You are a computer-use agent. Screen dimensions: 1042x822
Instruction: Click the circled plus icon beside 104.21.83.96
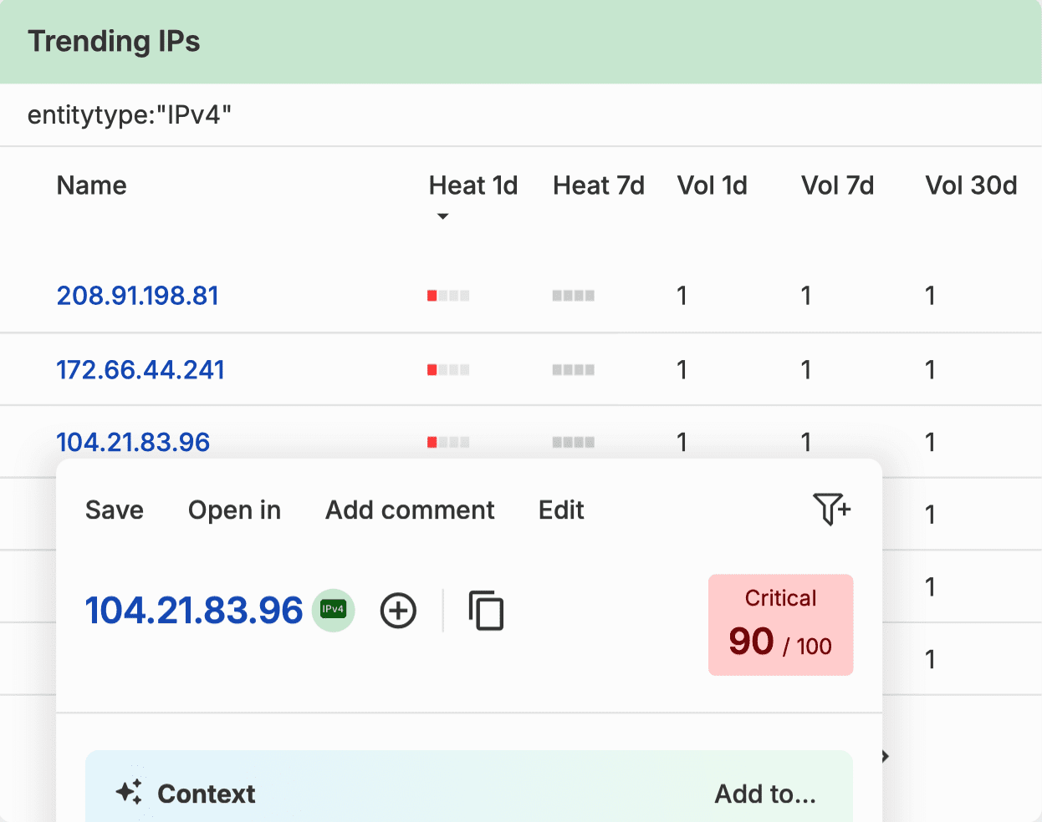point(398,611)
